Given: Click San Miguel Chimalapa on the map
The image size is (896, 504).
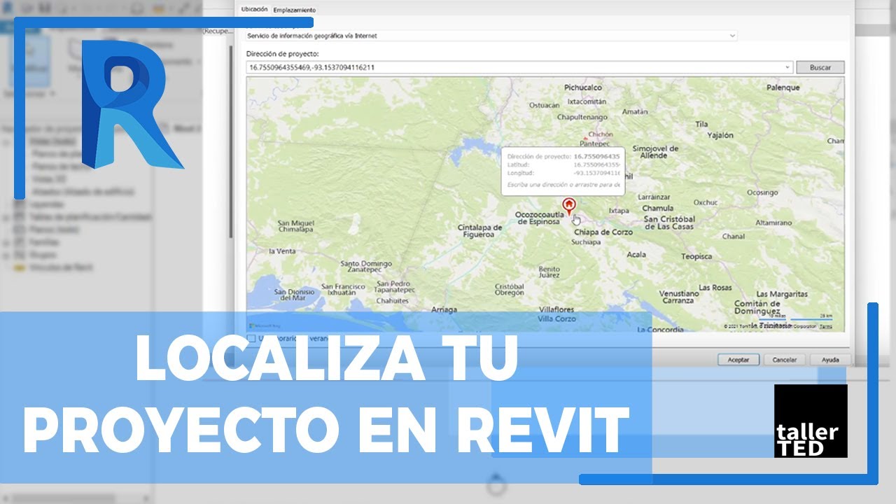Looking at the screenshot, I should click(297, 225).
